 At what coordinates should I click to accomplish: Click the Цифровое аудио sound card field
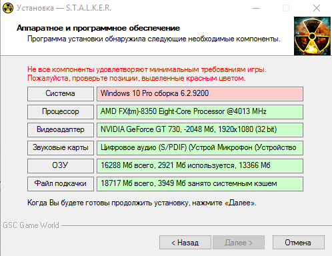point(200,148)
